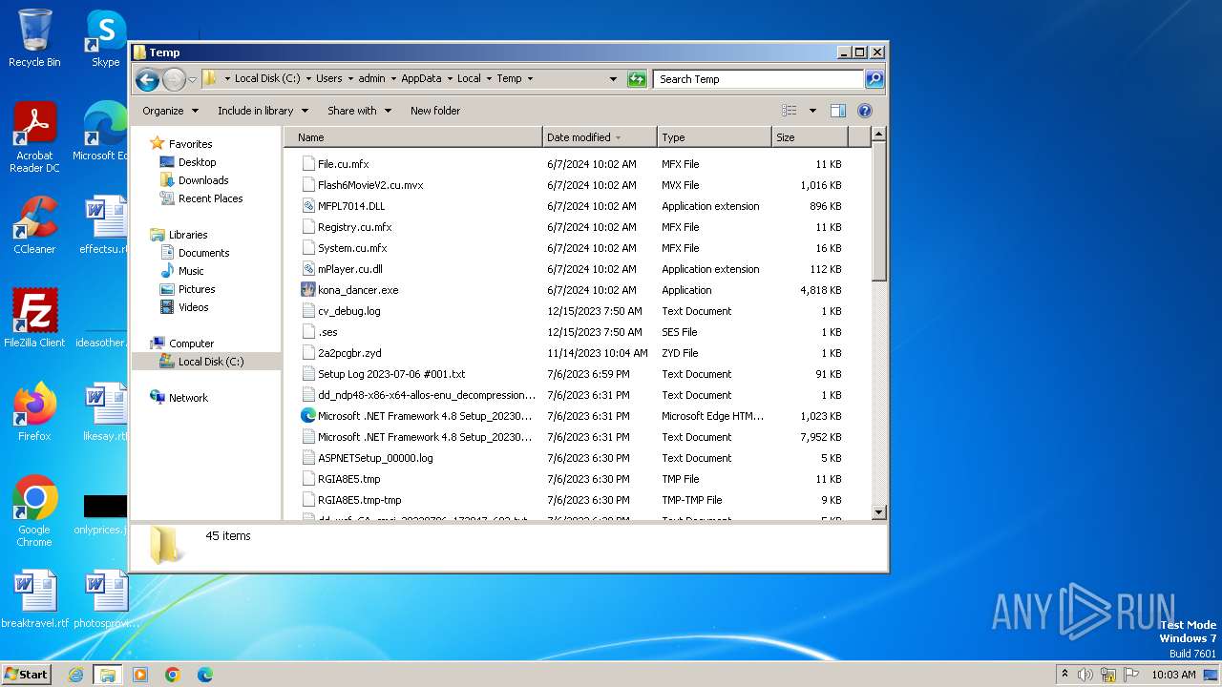
Task: Open Acrobat Reader DC desktop icon
Action: click(x=34, y=137)
